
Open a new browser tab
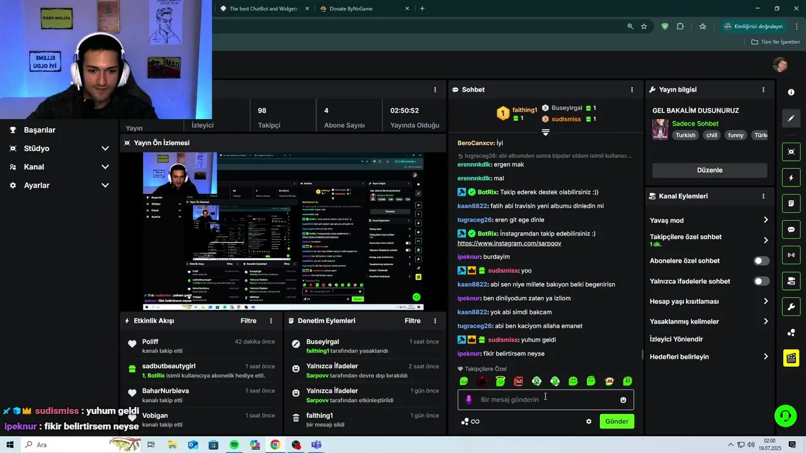click(422, 9)
